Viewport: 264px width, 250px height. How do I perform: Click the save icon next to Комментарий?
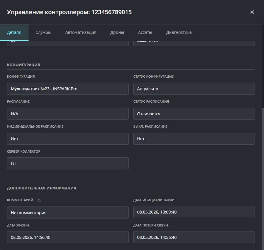(x=39, y=200)
